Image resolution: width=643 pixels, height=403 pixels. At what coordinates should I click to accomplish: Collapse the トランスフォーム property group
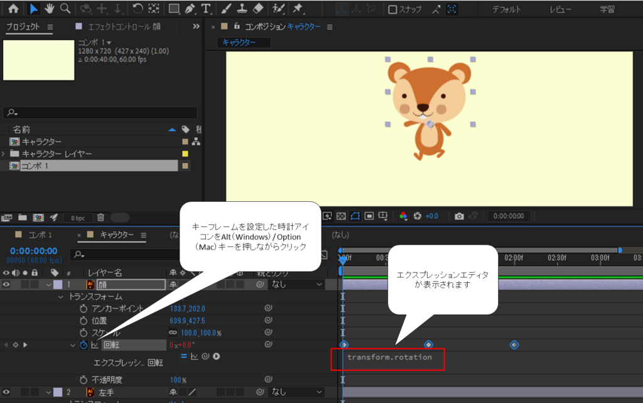click(x=61, y=296)
